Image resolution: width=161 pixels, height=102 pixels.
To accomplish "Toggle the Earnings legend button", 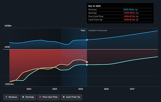I will point(28,97).
